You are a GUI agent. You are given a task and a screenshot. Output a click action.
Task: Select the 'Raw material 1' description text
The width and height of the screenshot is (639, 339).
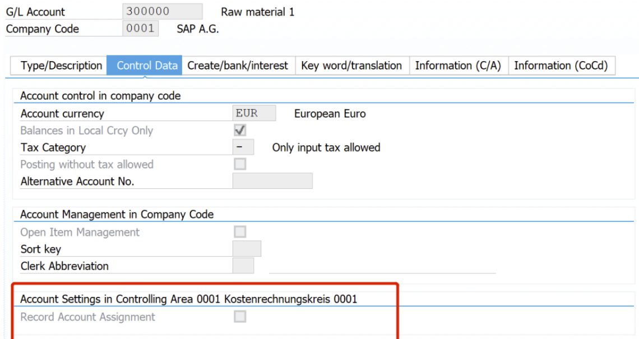pyautogui.click(x=257, y=12)
